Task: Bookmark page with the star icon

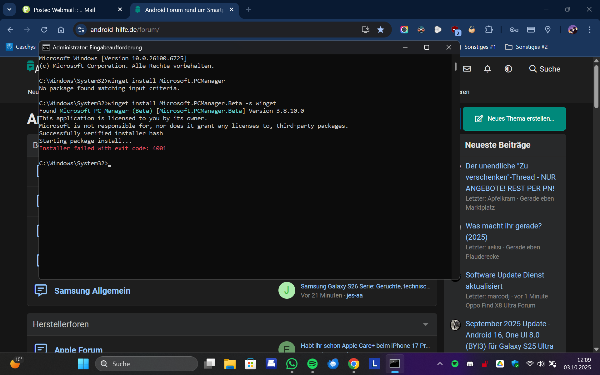Action: [380, 30]
